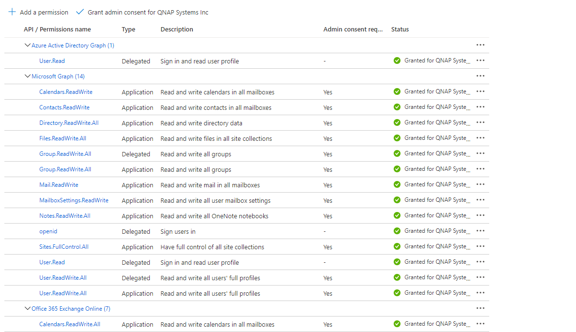Open the MailboxSettings.ReadWrite permission link
This screenshot has height=332, width=576.
(x=74, y=200)
